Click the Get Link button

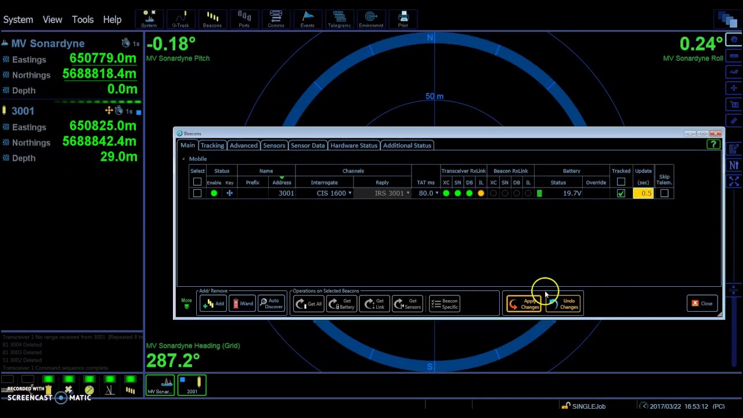374,304
